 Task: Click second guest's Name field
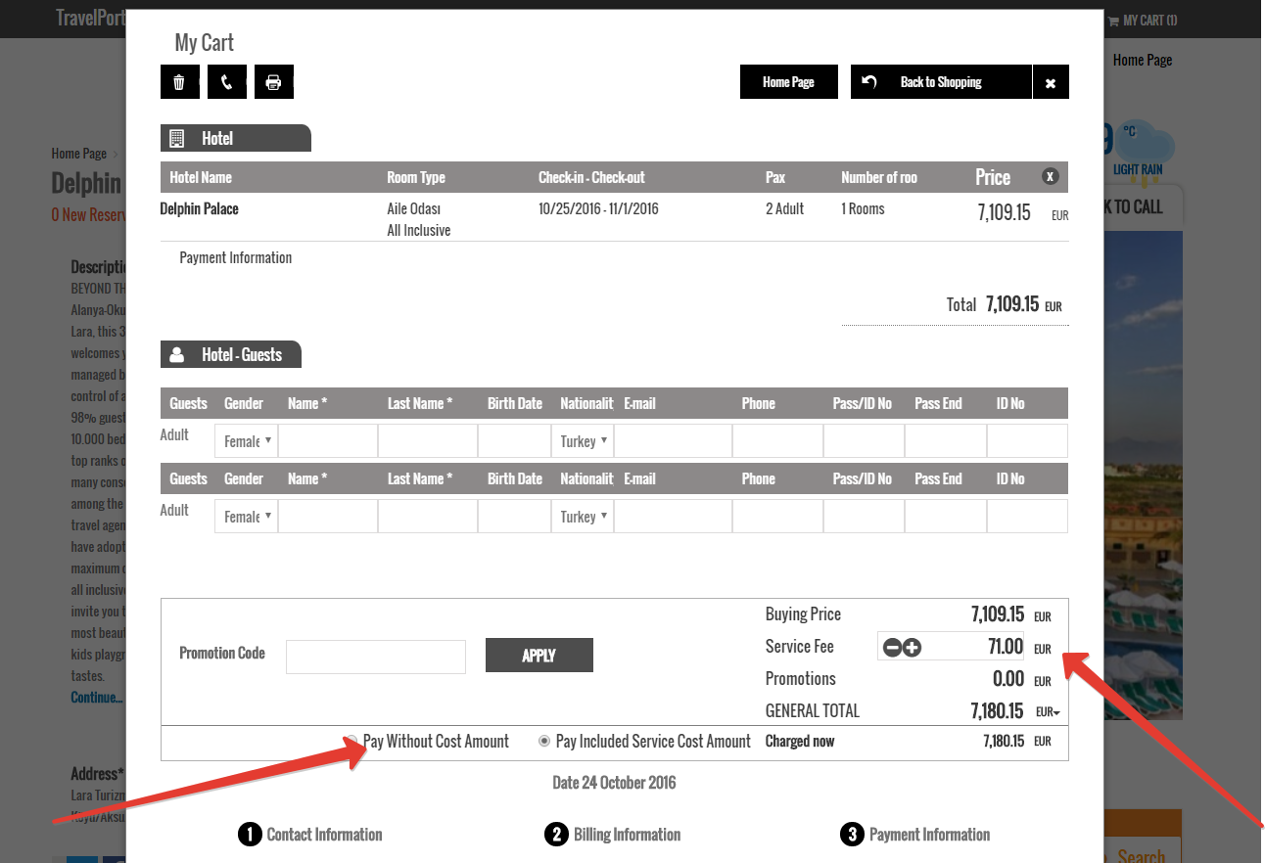point(328,517)
